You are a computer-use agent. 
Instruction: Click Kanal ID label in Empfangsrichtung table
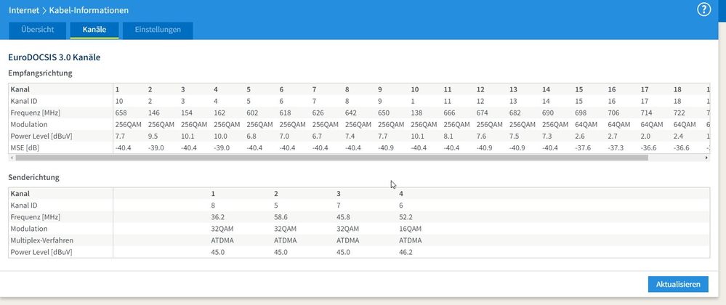pyautogui.click(x=23, y=100)
